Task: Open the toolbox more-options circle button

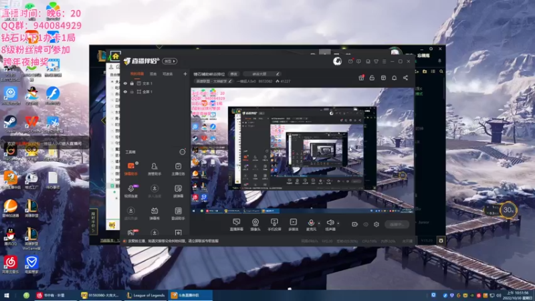Action: coord(182,152)
